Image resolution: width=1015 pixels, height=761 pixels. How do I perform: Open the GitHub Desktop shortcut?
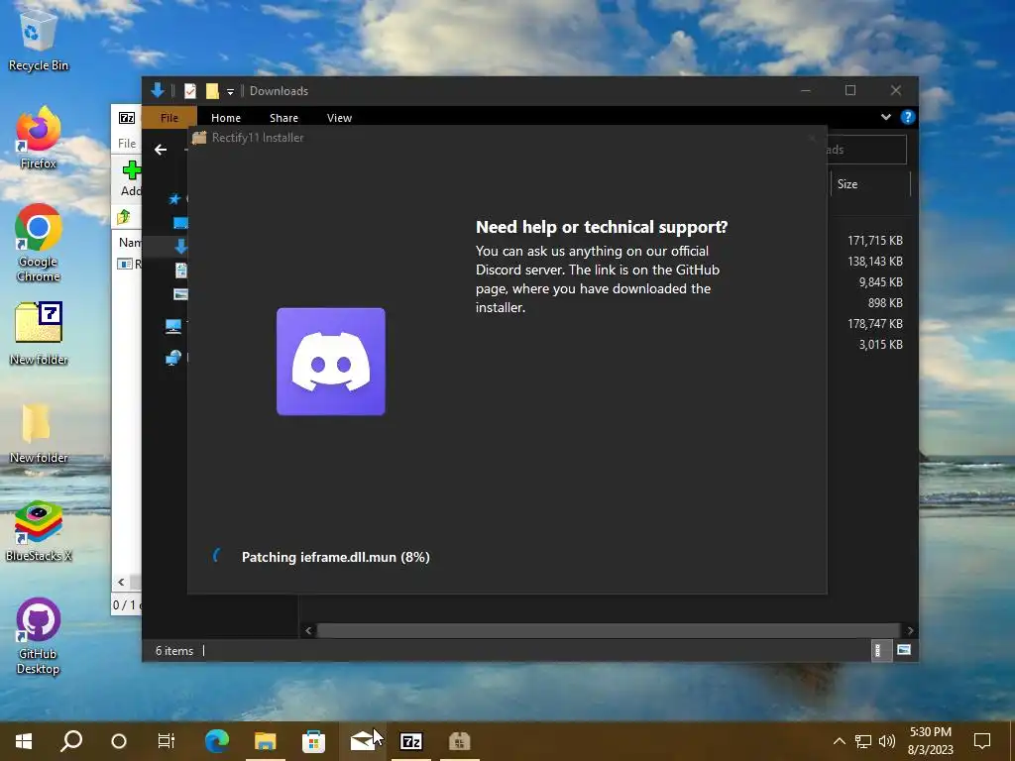tap(39, 635)
